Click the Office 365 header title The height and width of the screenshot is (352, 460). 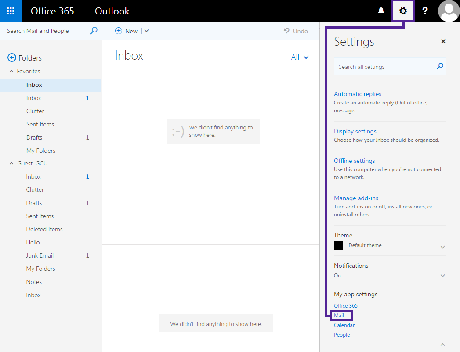52,11
